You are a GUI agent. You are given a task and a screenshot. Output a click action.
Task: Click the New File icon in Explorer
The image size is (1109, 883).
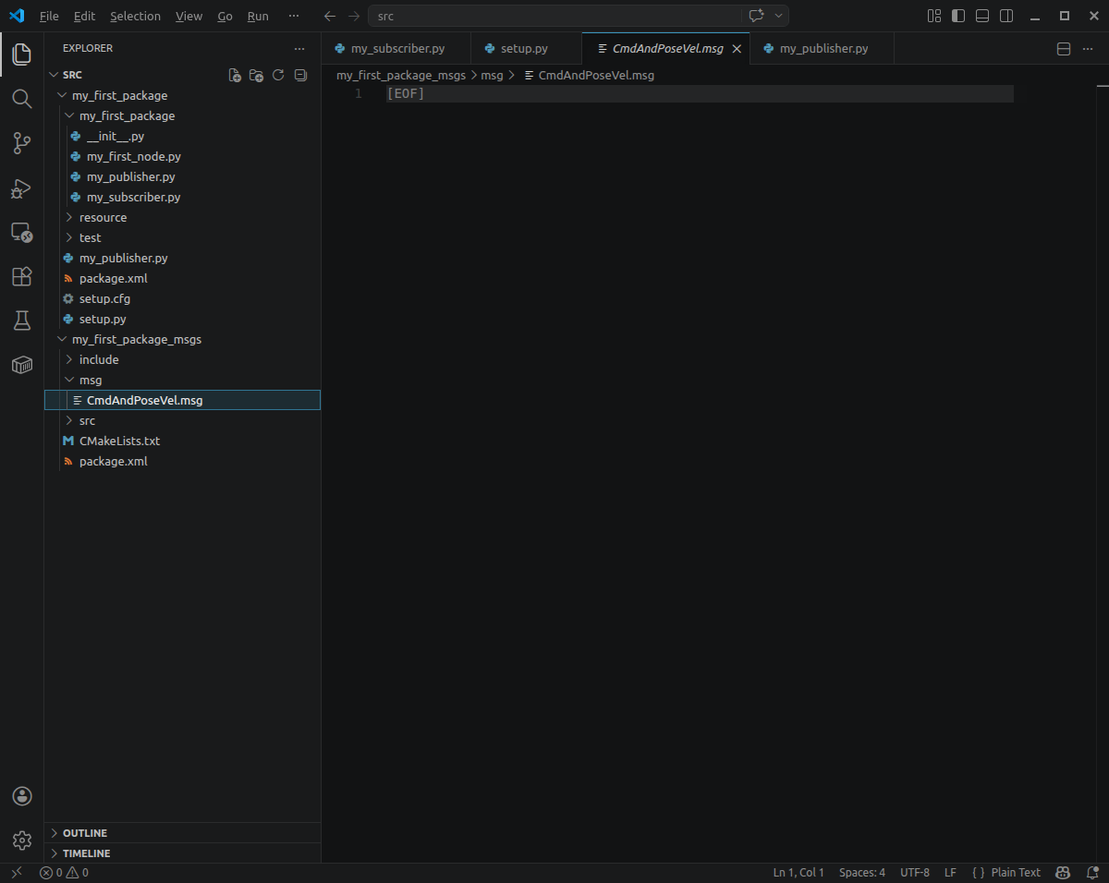[235, 75]
